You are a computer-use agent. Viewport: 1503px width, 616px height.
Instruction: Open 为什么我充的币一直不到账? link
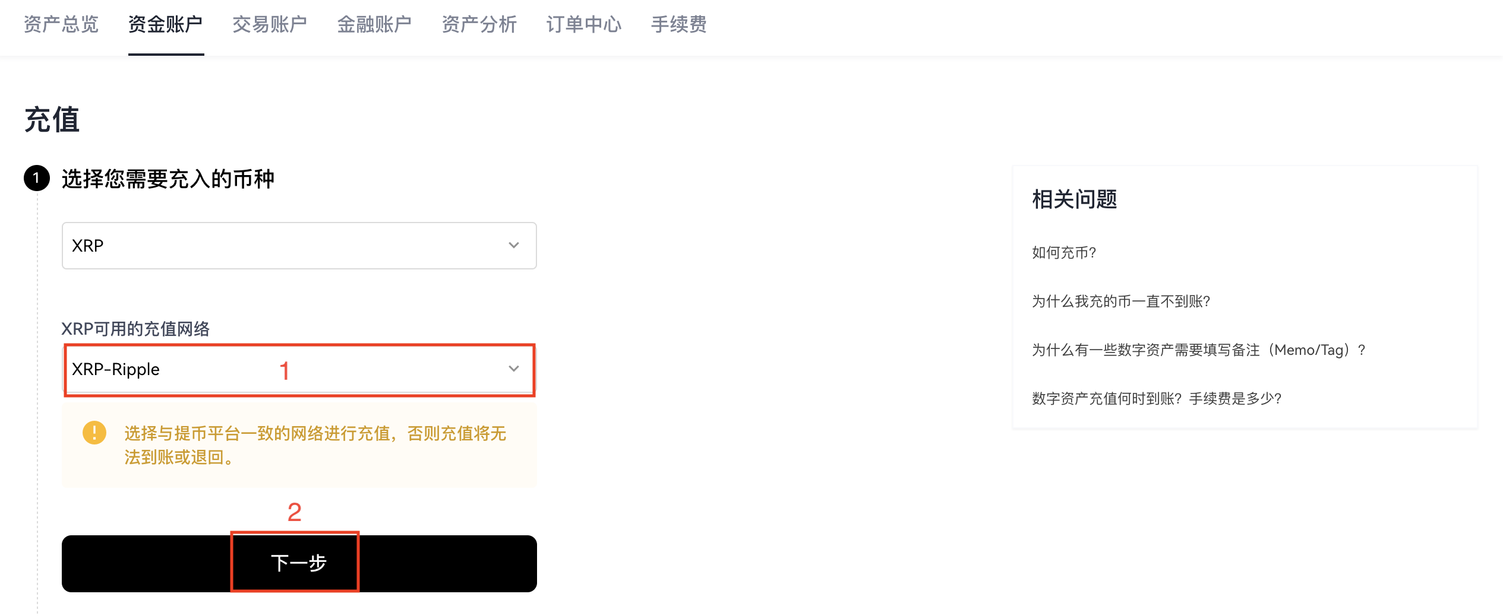tap(1121, 301)
